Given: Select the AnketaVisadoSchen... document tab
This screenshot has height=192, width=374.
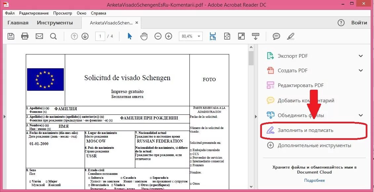Looking at the screenshot, I should (x=111, y=23).
